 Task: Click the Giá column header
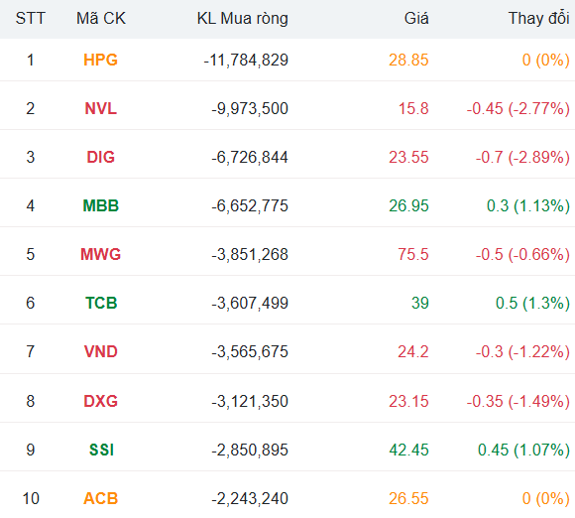[416, 18]
